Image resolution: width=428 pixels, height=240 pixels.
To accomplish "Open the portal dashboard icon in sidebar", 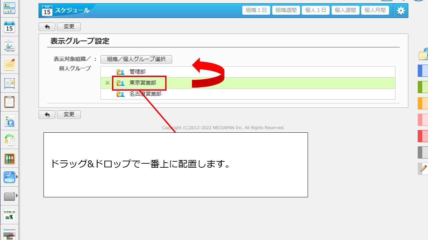I will pyautogui.click(x=9, y=8).
